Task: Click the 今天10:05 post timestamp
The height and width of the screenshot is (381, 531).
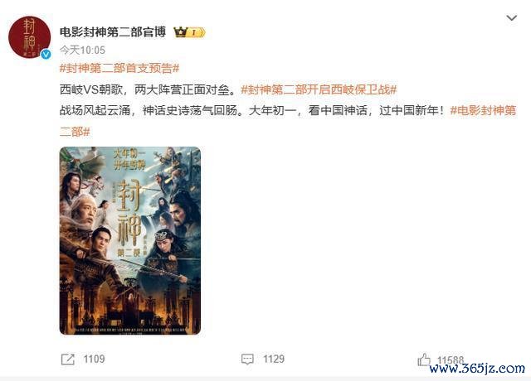Action: tap(82, 51)
